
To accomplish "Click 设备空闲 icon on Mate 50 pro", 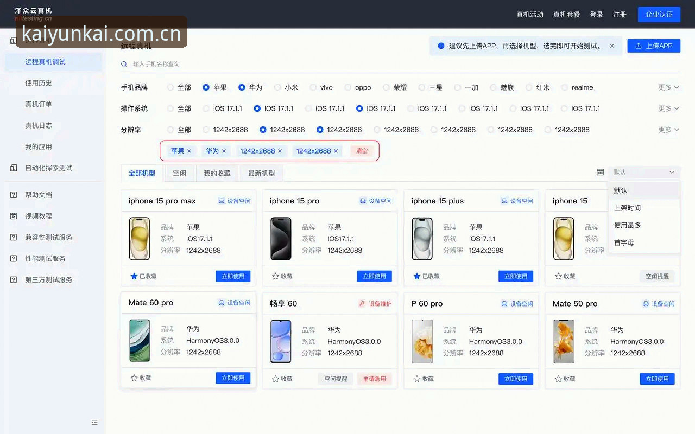I will 646,304.
